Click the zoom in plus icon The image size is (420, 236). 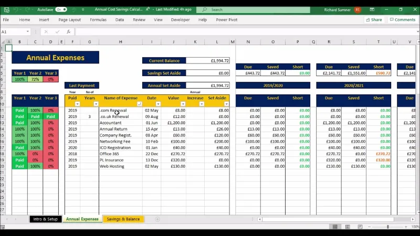[406, 227]
